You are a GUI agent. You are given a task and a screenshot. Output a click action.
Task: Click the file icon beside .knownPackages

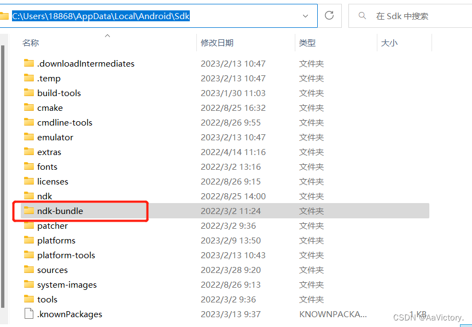point(30,314)
